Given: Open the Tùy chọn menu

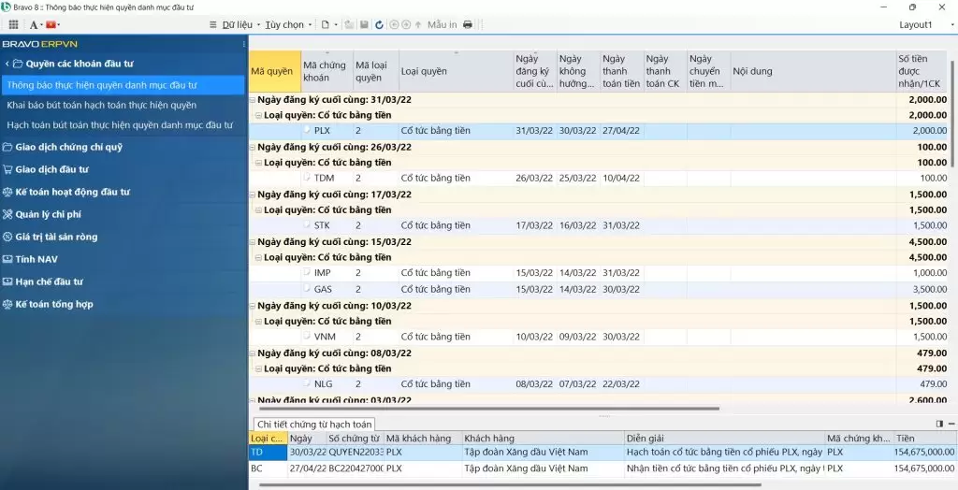Looking at the screenshot, I should point(284,24).
